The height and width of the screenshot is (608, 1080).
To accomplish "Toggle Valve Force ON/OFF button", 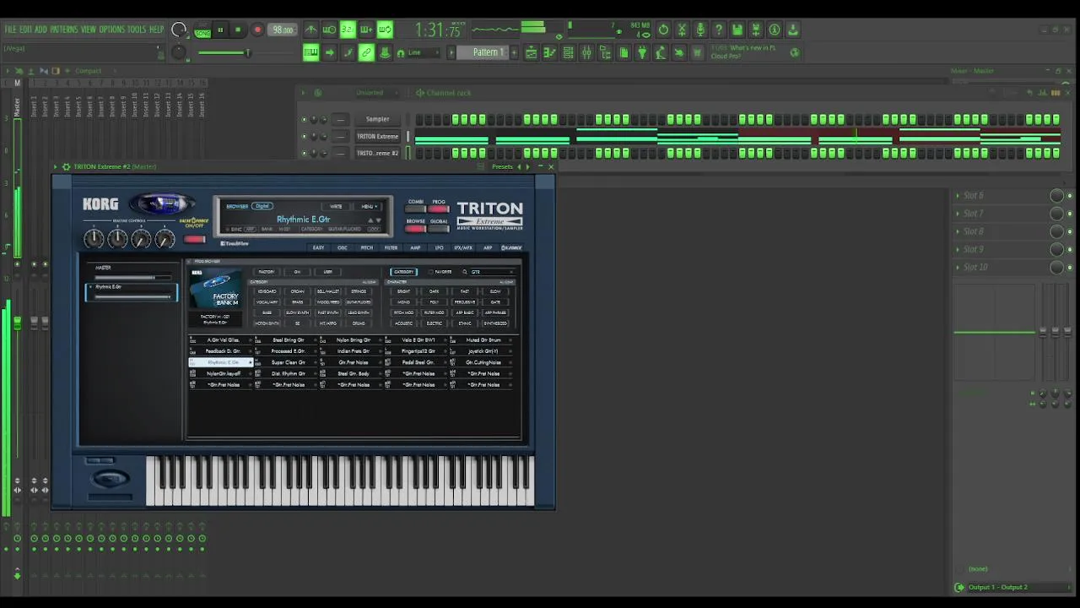I will tap(195, 239).
